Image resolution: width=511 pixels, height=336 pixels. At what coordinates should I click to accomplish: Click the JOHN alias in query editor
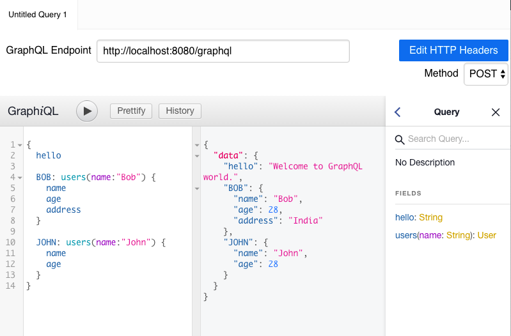46,243
